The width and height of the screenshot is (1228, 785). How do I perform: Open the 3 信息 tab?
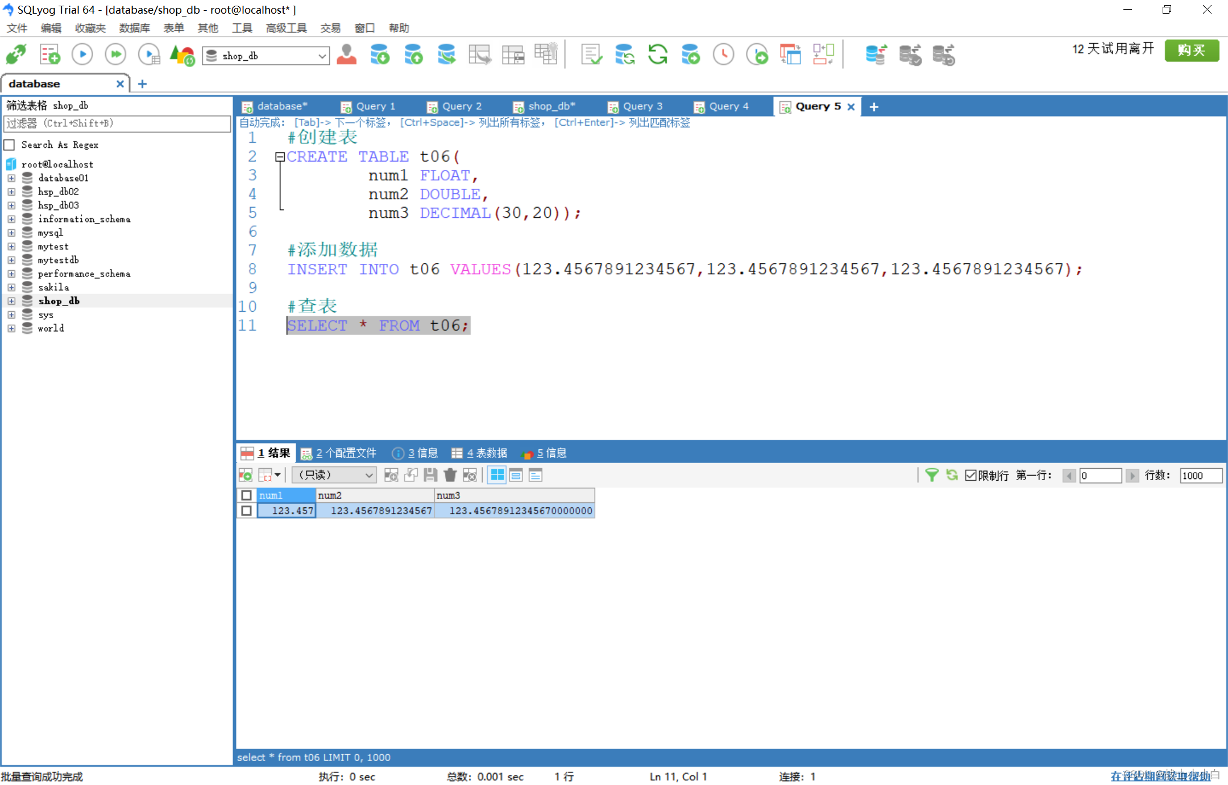tap(416, 453)
